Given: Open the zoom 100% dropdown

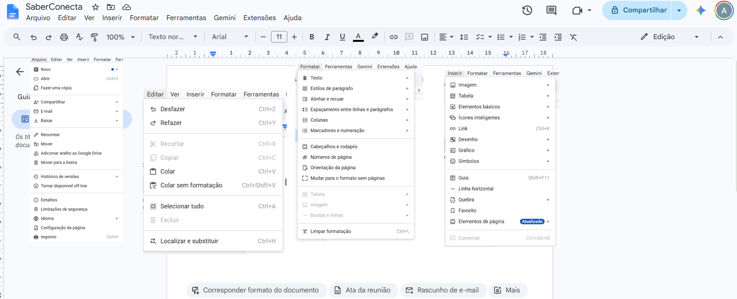Looking at the screenshot, I should click(121, 37).
